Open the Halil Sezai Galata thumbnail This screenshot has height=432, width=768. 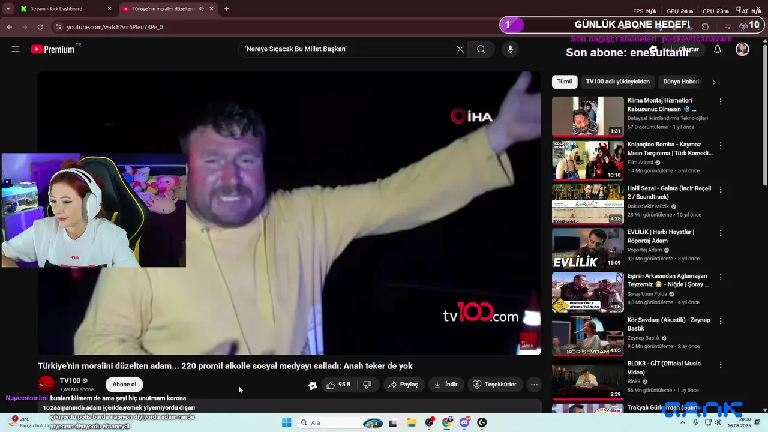coord(587,204)
